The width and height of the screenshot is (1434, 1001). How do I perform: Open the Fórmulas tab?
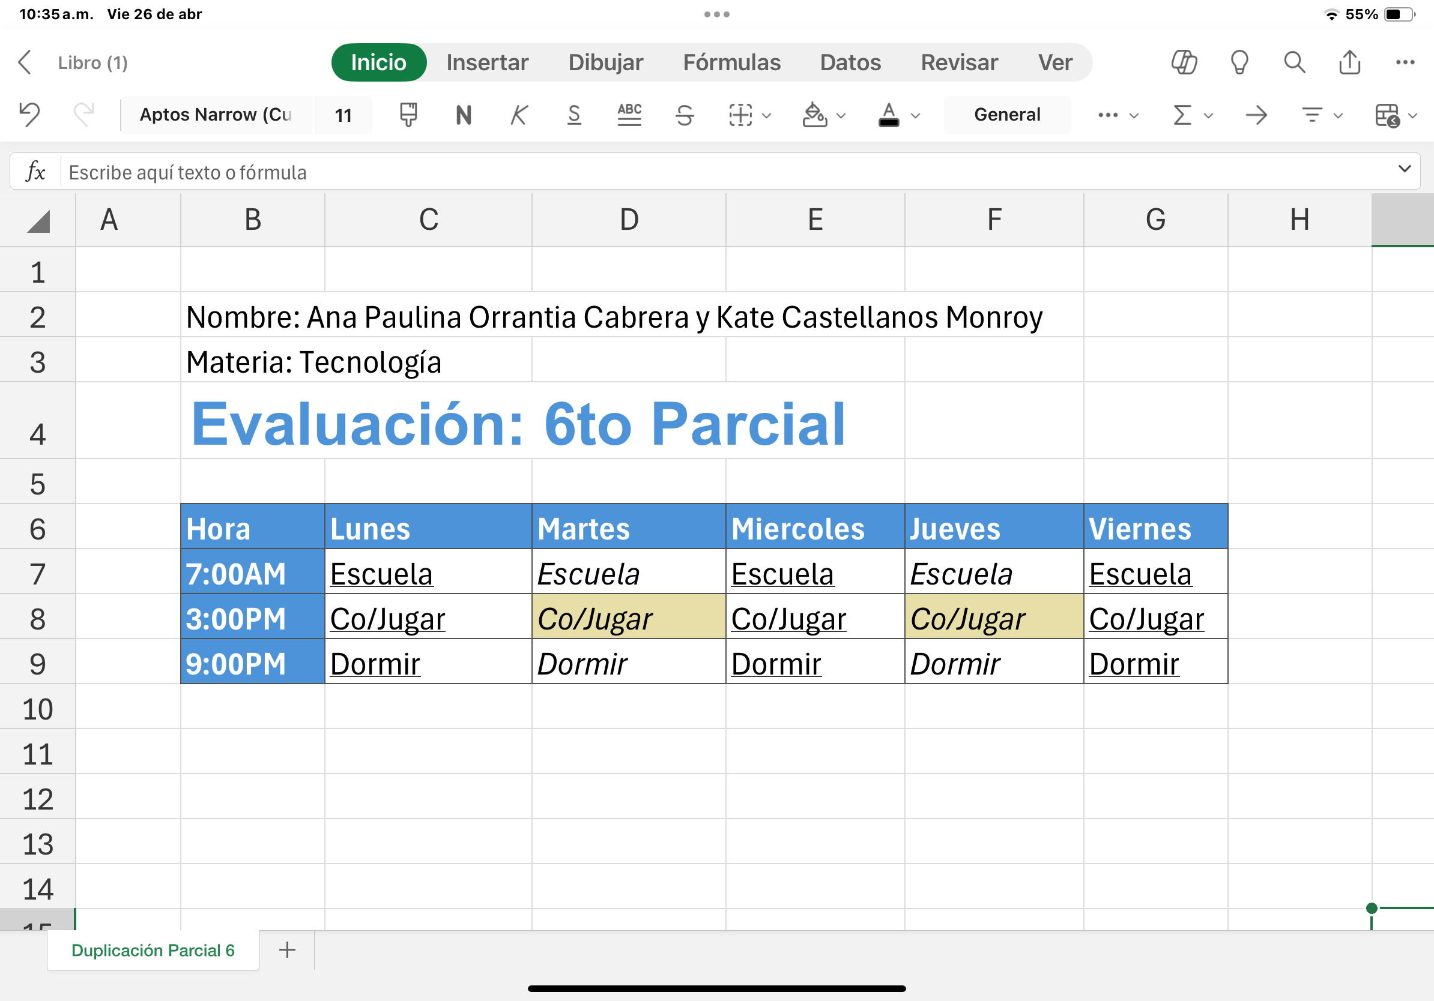click(731, 62)
